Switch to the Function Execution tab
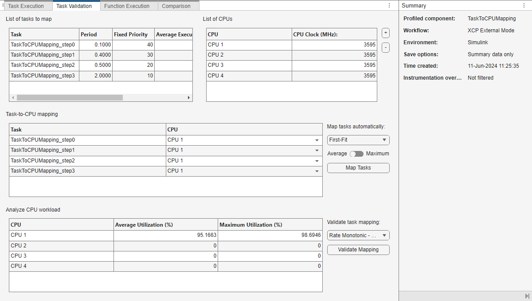The height and width of the screenshot is (301, 532). pyautogui.click(x=127, y=6)
